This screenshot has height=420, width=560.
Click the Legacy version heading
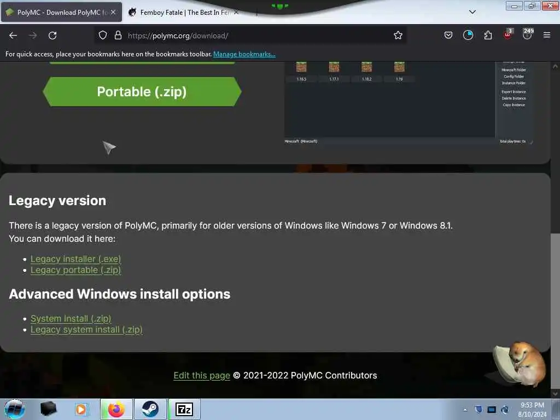[x=57, y=201]
